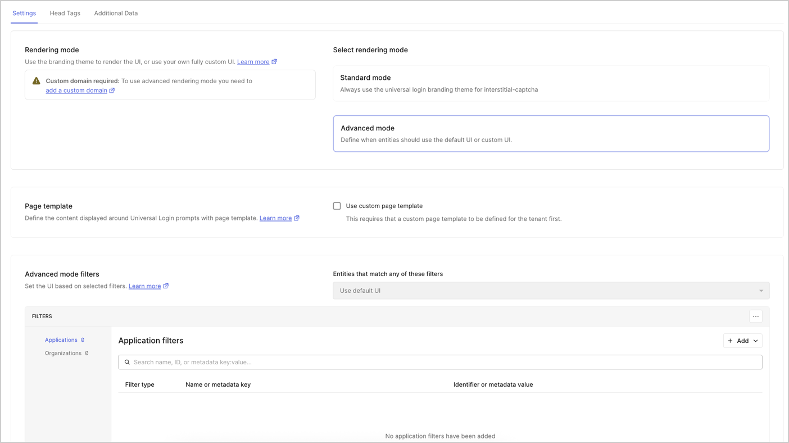Enable the Use custom page template checkbox

tap(337, 206)
